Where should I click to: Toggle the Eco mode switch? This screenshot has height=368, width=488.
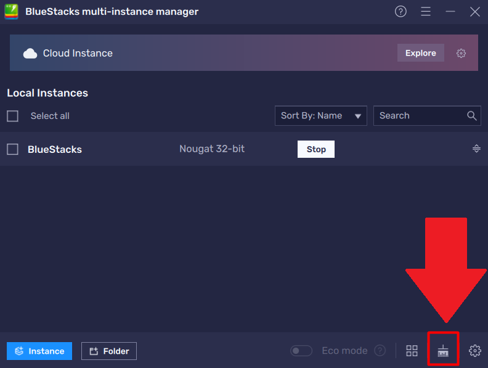coord(301,351)
